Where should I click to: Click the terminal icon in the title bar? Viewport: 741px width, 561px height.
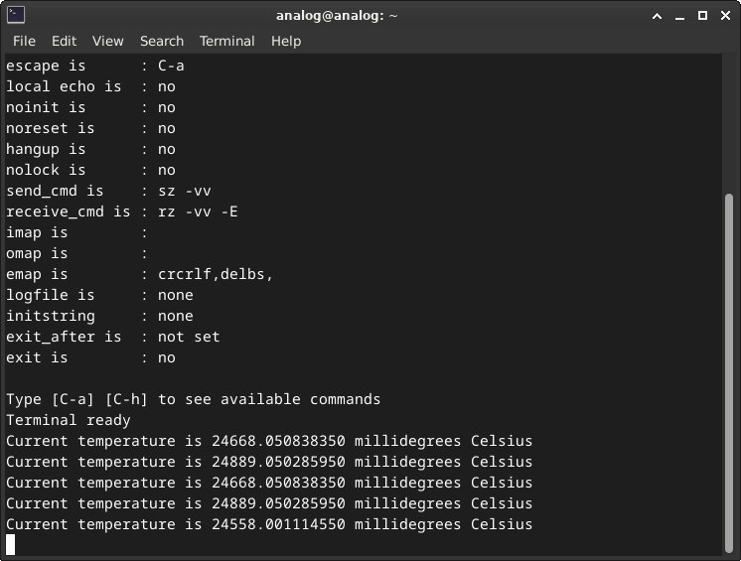tap(14, 15)
